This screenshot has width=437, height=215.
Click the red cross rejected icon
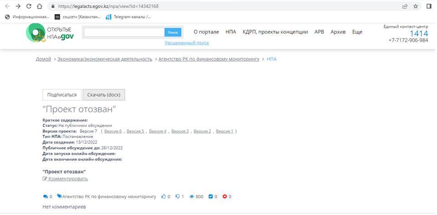click(x=224, y=196)
